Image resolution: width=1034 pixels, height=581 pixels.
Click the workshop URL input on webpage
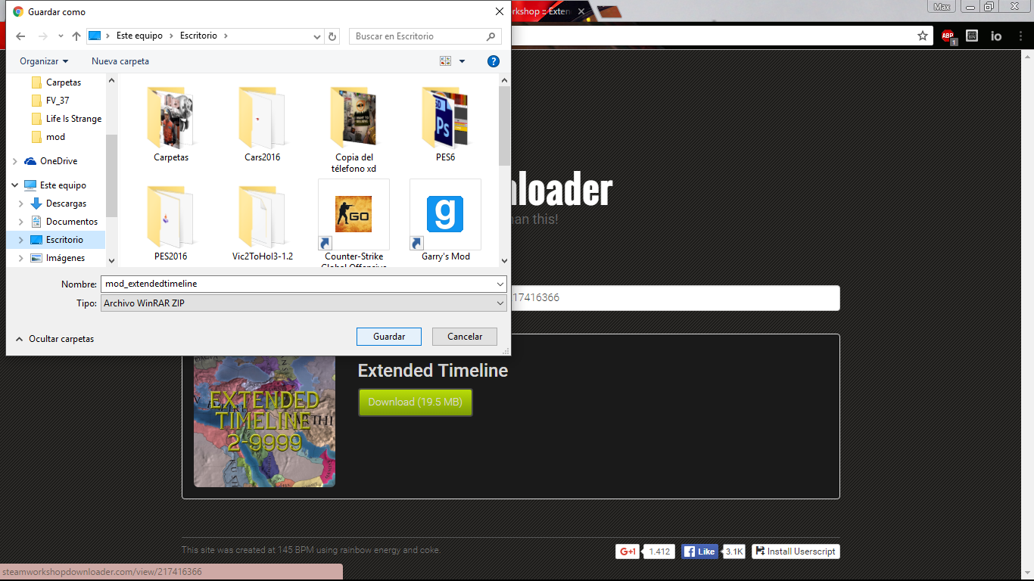[x=675, y=298]
